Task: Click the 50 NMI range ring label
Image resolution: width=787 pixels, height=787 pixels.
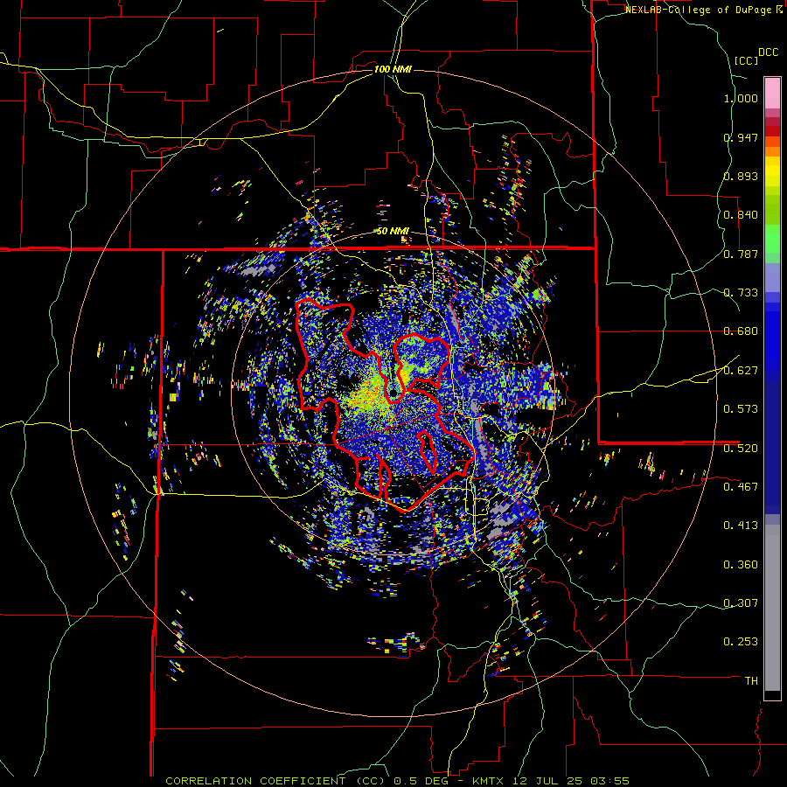Action: [393, 232]
